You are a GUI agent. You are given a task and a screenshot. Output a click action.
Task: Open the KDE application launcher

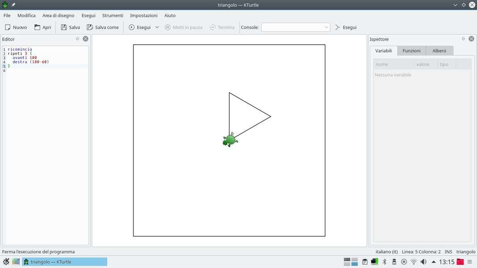pyautogui.click(x=6, y=262)
